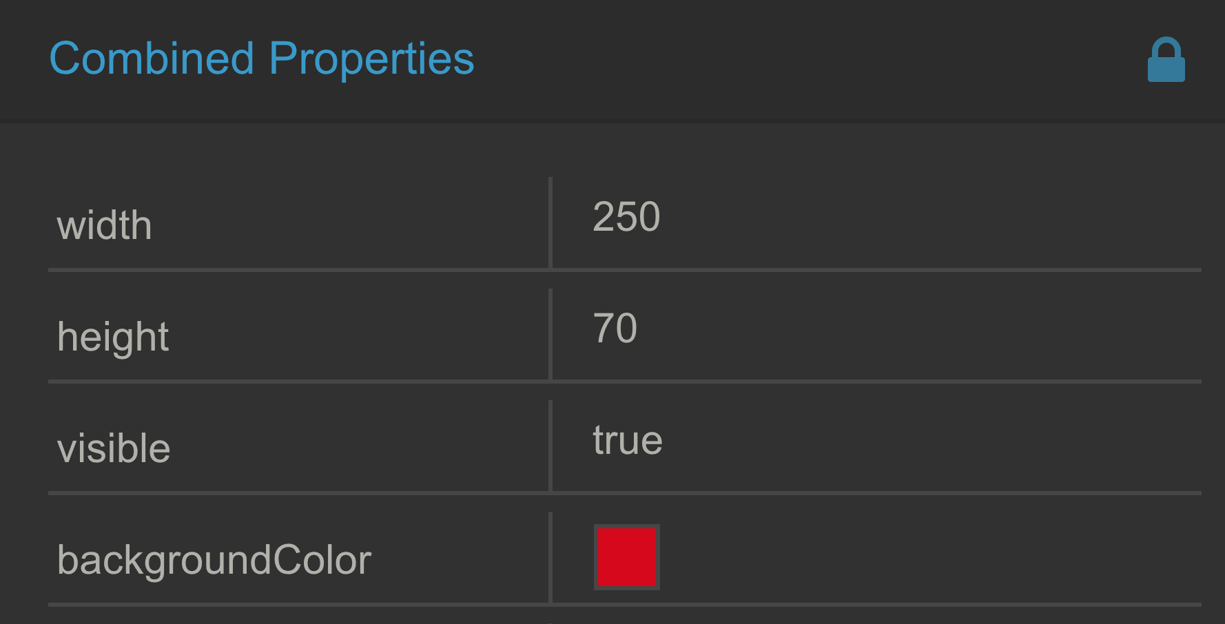Toggle the visible value true
1225x624 pixels.
tap(628, 440)
